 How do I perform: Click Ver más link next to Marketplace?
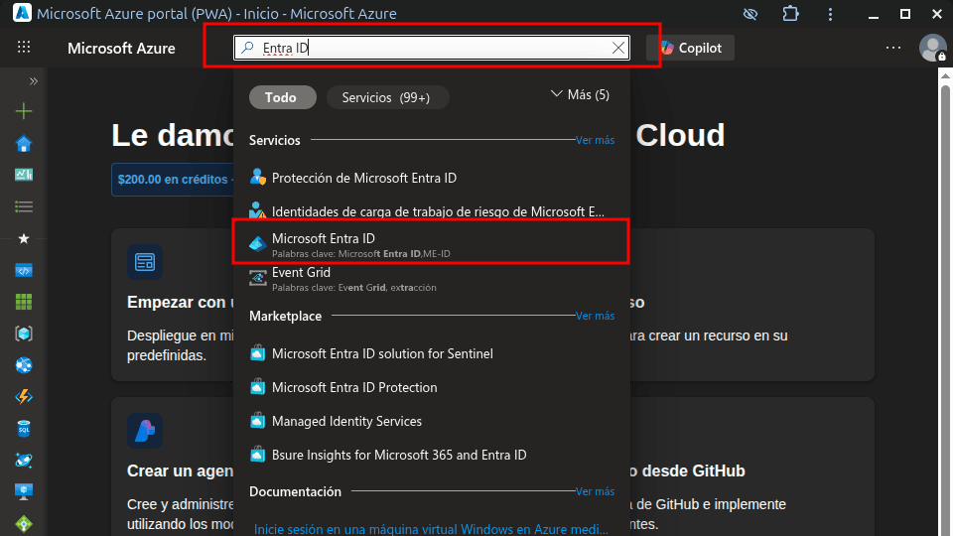pos(595,316)
